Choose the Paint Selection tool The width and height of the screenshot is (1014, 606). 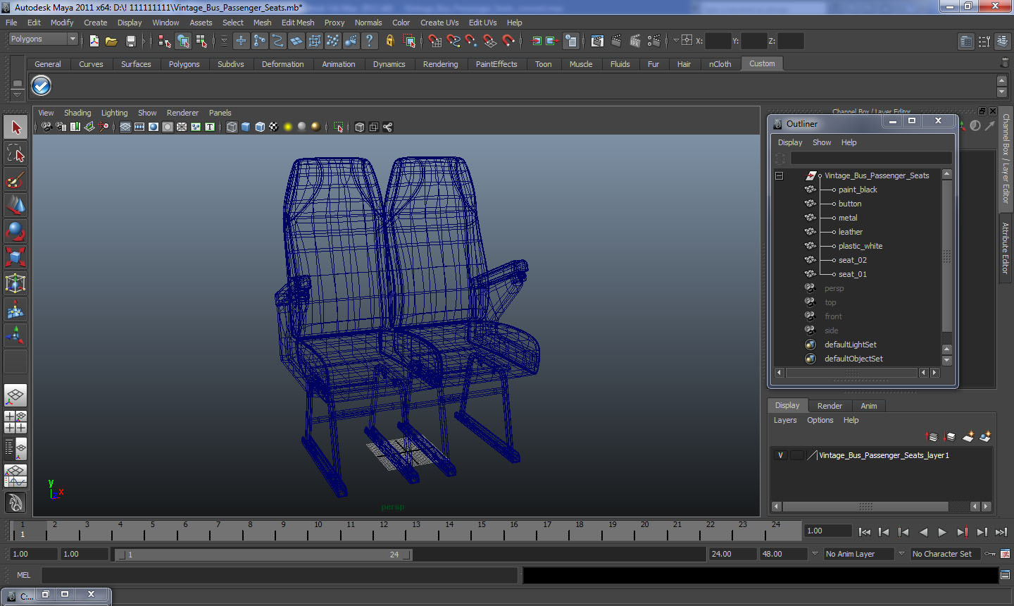click(x=15, y=180)
